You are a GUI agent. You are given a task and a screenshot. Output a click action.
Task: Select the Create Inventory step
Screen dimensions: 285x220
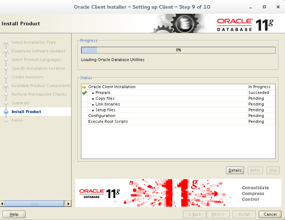tap(27, 77)
